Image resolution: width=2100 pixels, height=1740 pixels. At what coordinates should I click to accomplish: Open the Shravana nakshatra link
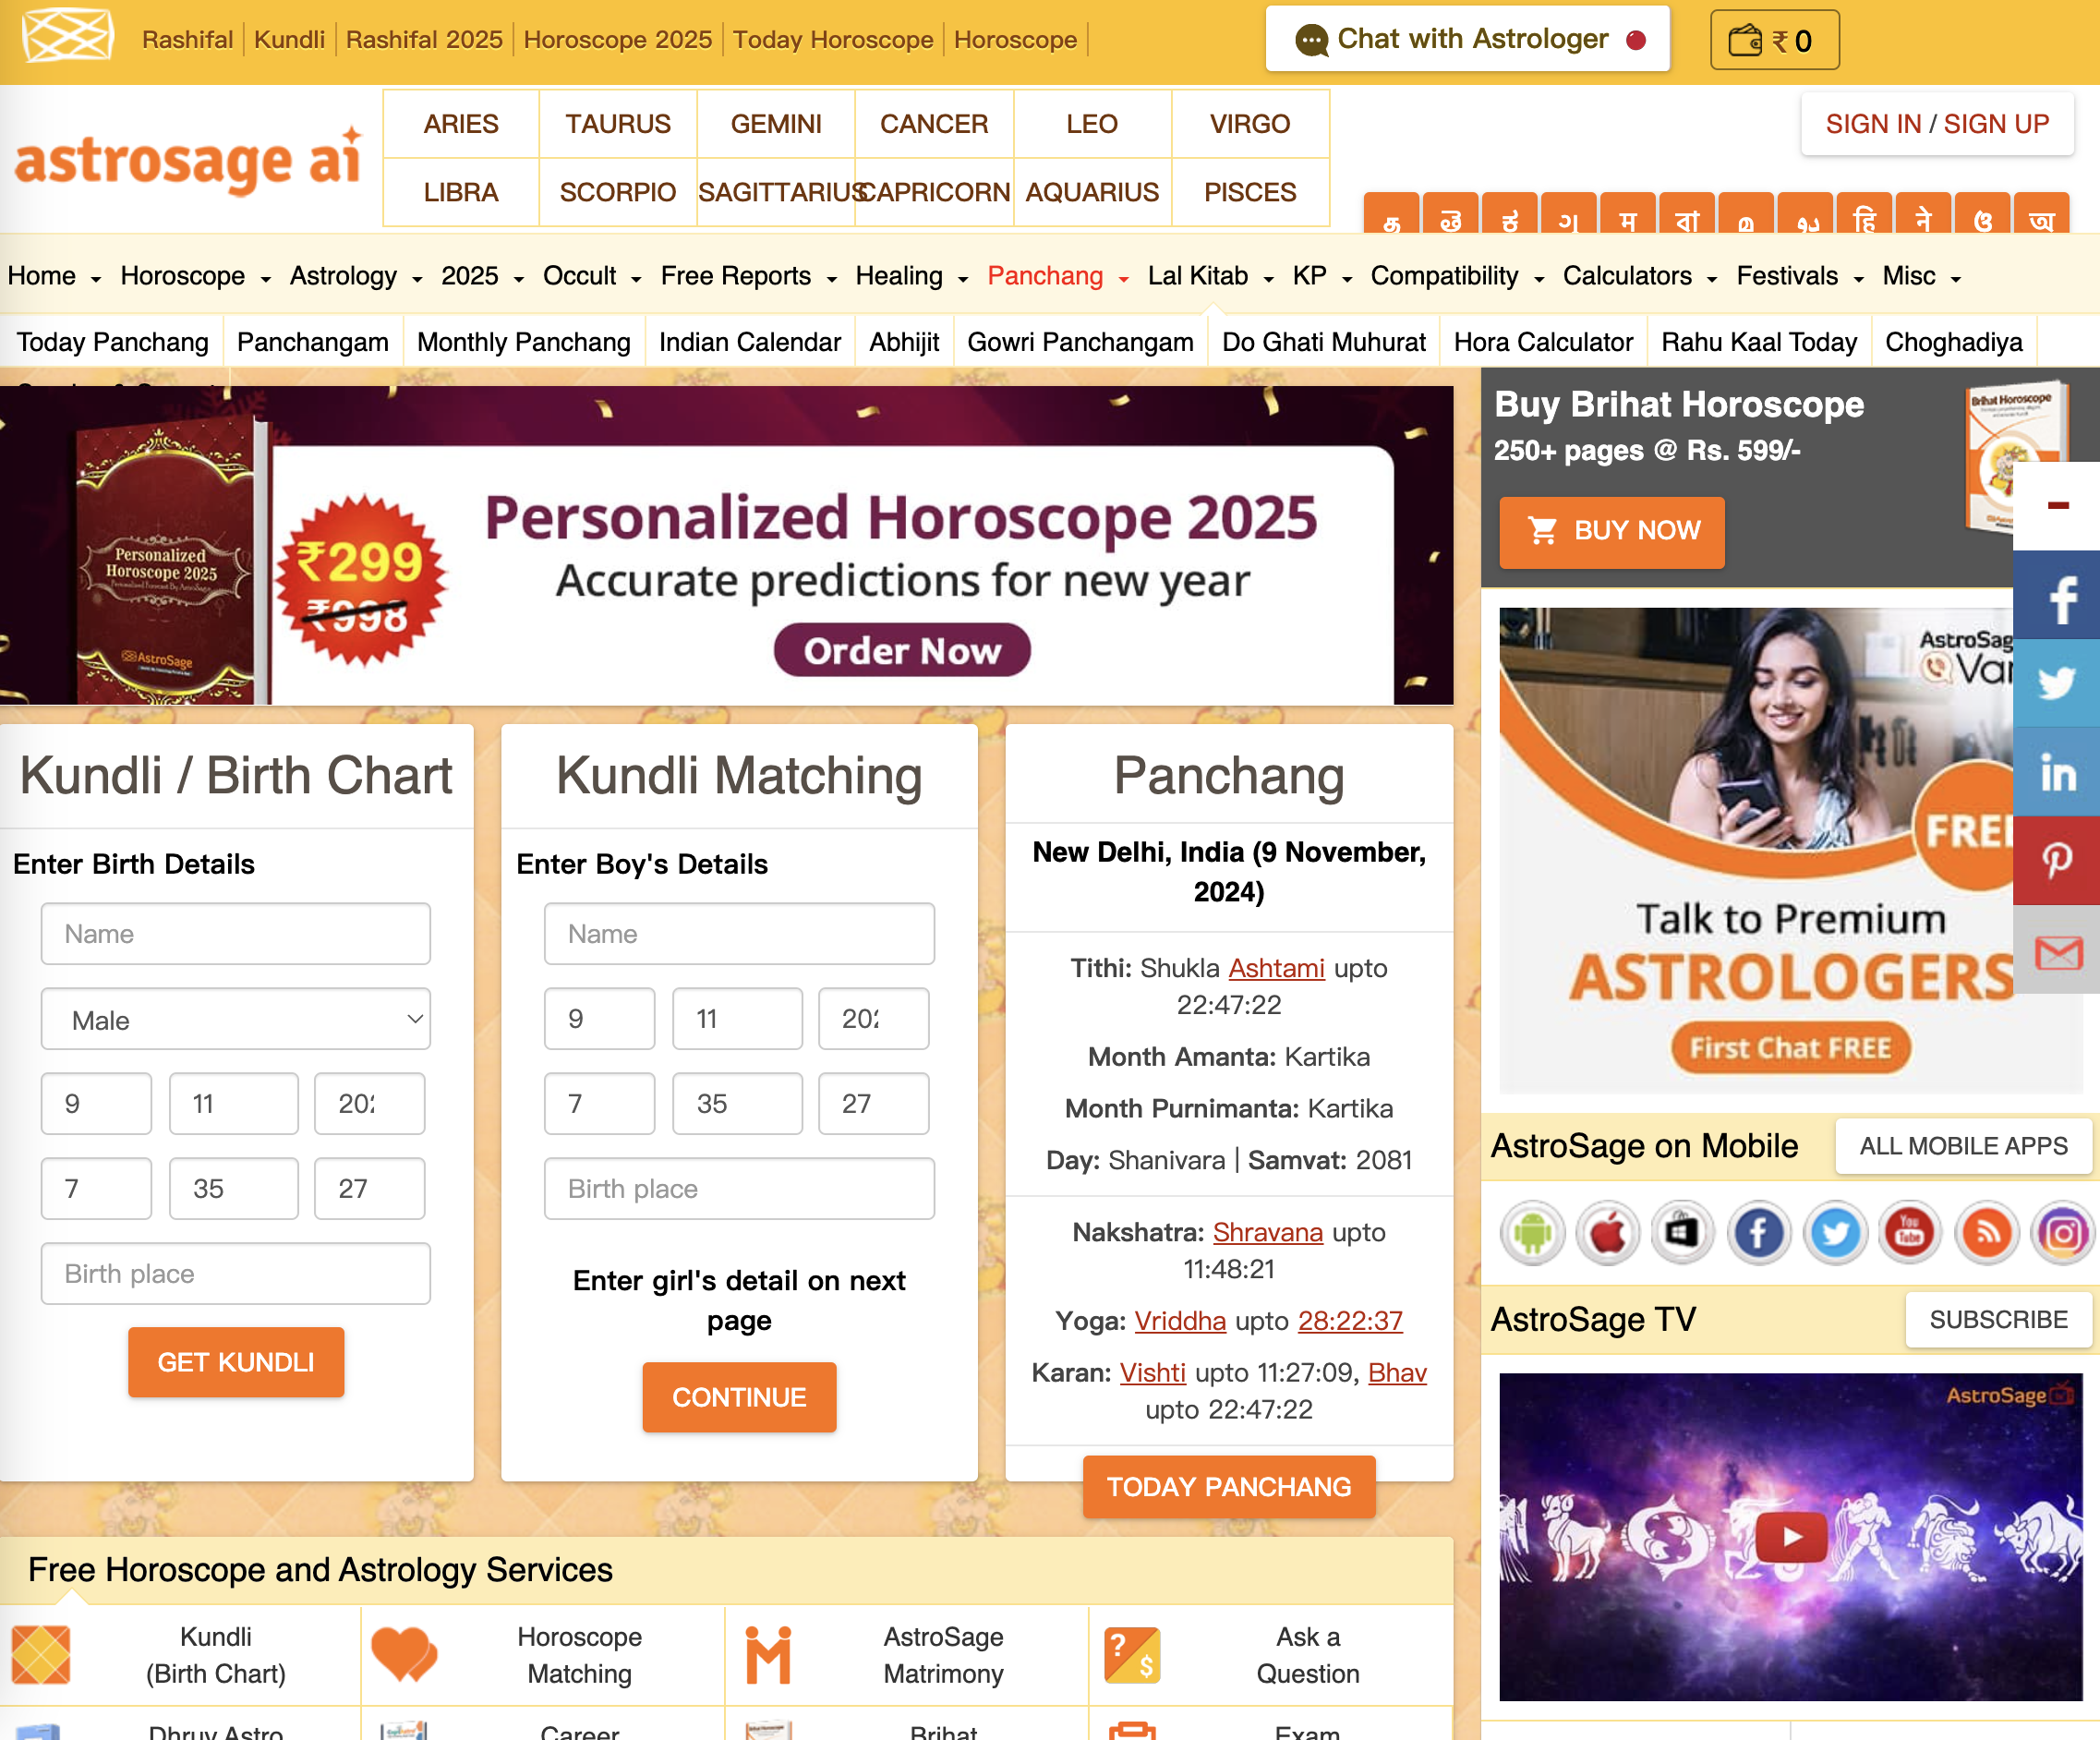1268,1232
